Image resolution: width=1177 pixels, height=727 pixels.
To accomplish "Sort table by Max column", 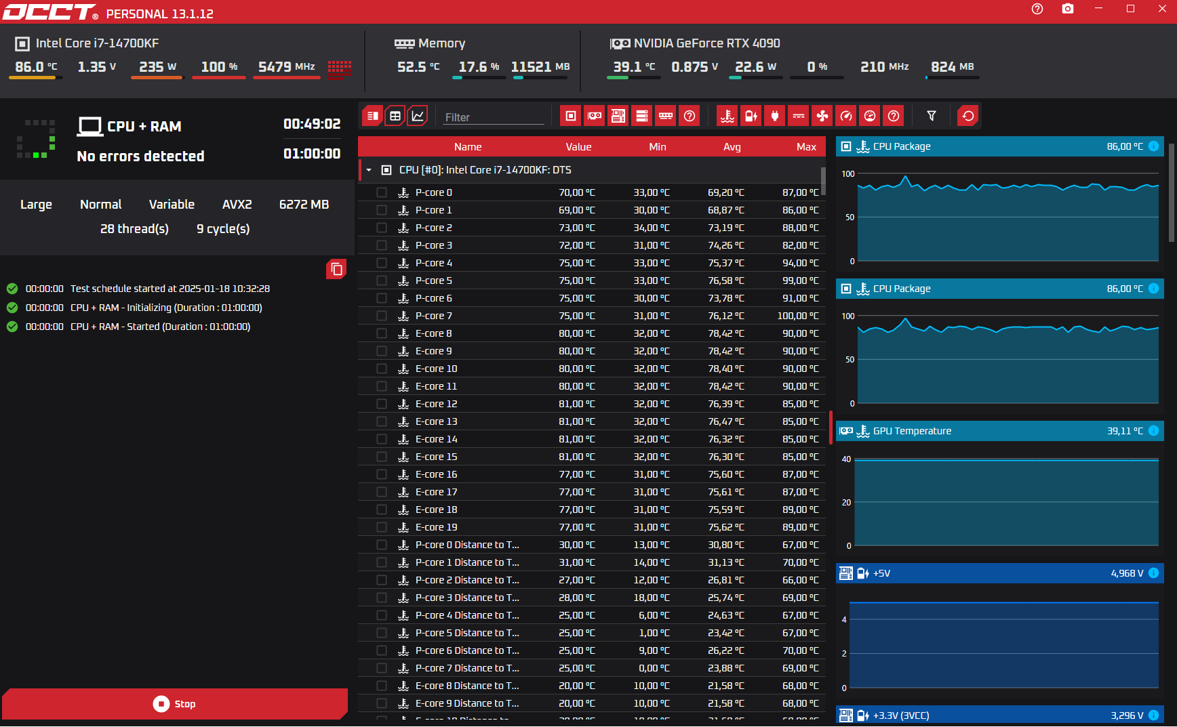I will pos(806,147).
